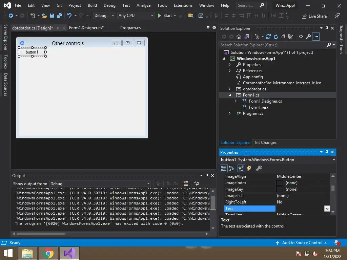Save the current file with the disk icon
347x260 pixels.
52,16
